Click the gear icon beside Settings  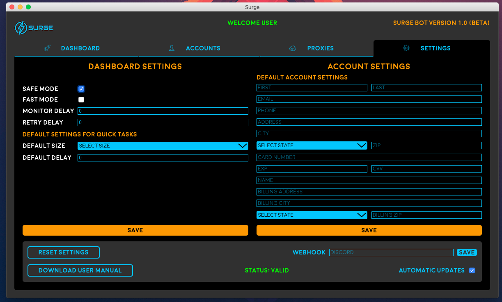(406, 48)
